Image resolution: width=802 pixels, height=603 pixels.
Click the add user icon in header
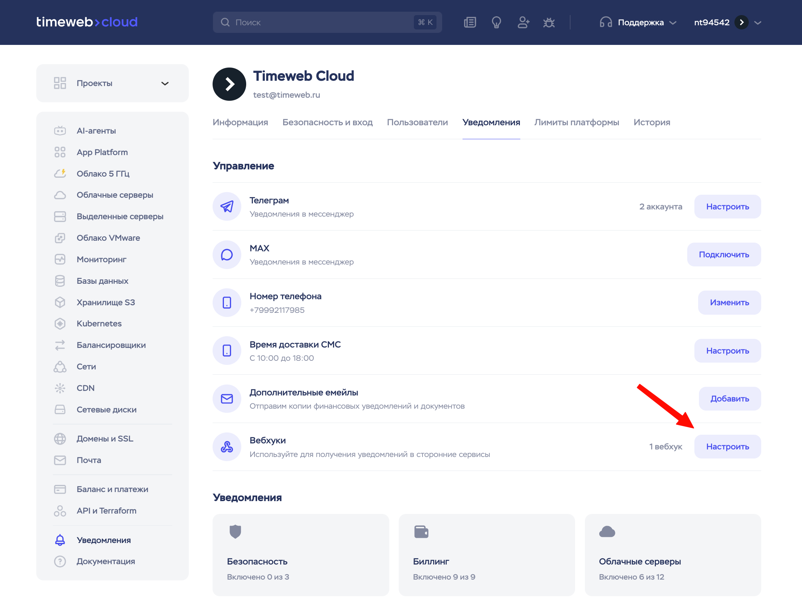pyautogui.click(x=523, y=22)
